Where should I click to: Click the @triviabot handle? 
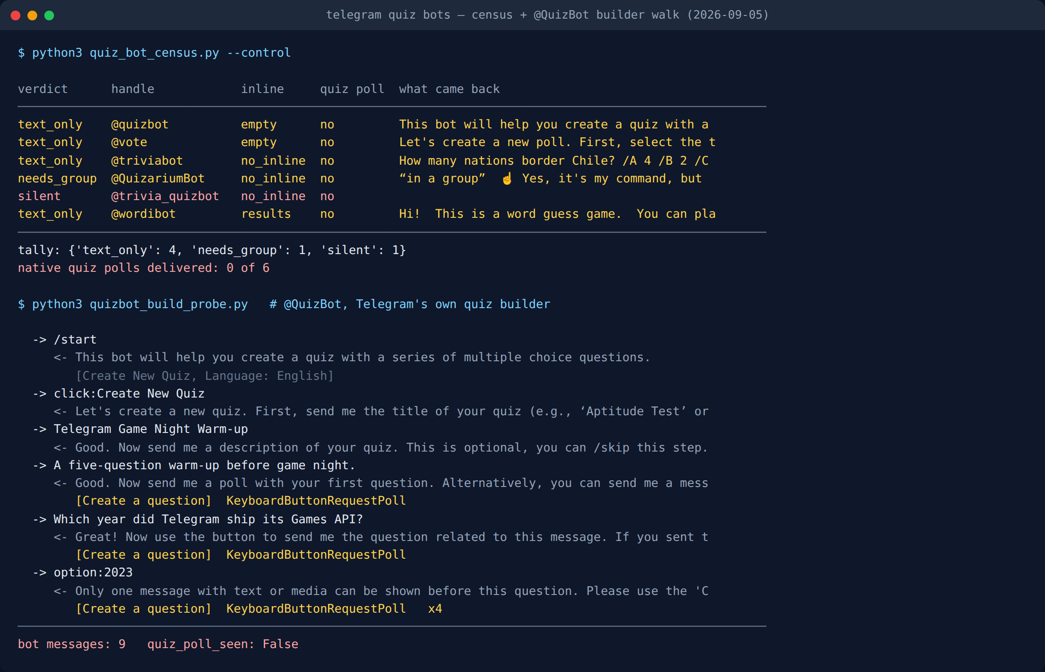[147, 161]
